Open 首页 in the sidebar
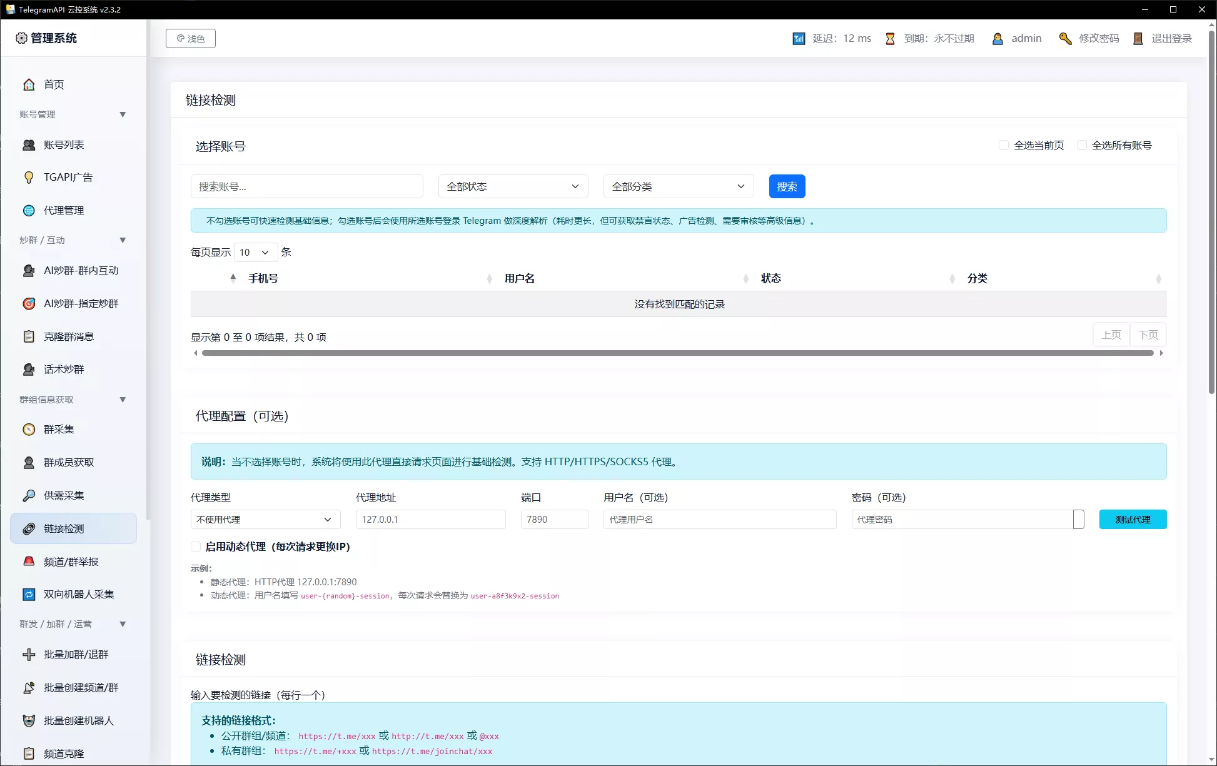1217x766 pixels. (x=73, y=84)
